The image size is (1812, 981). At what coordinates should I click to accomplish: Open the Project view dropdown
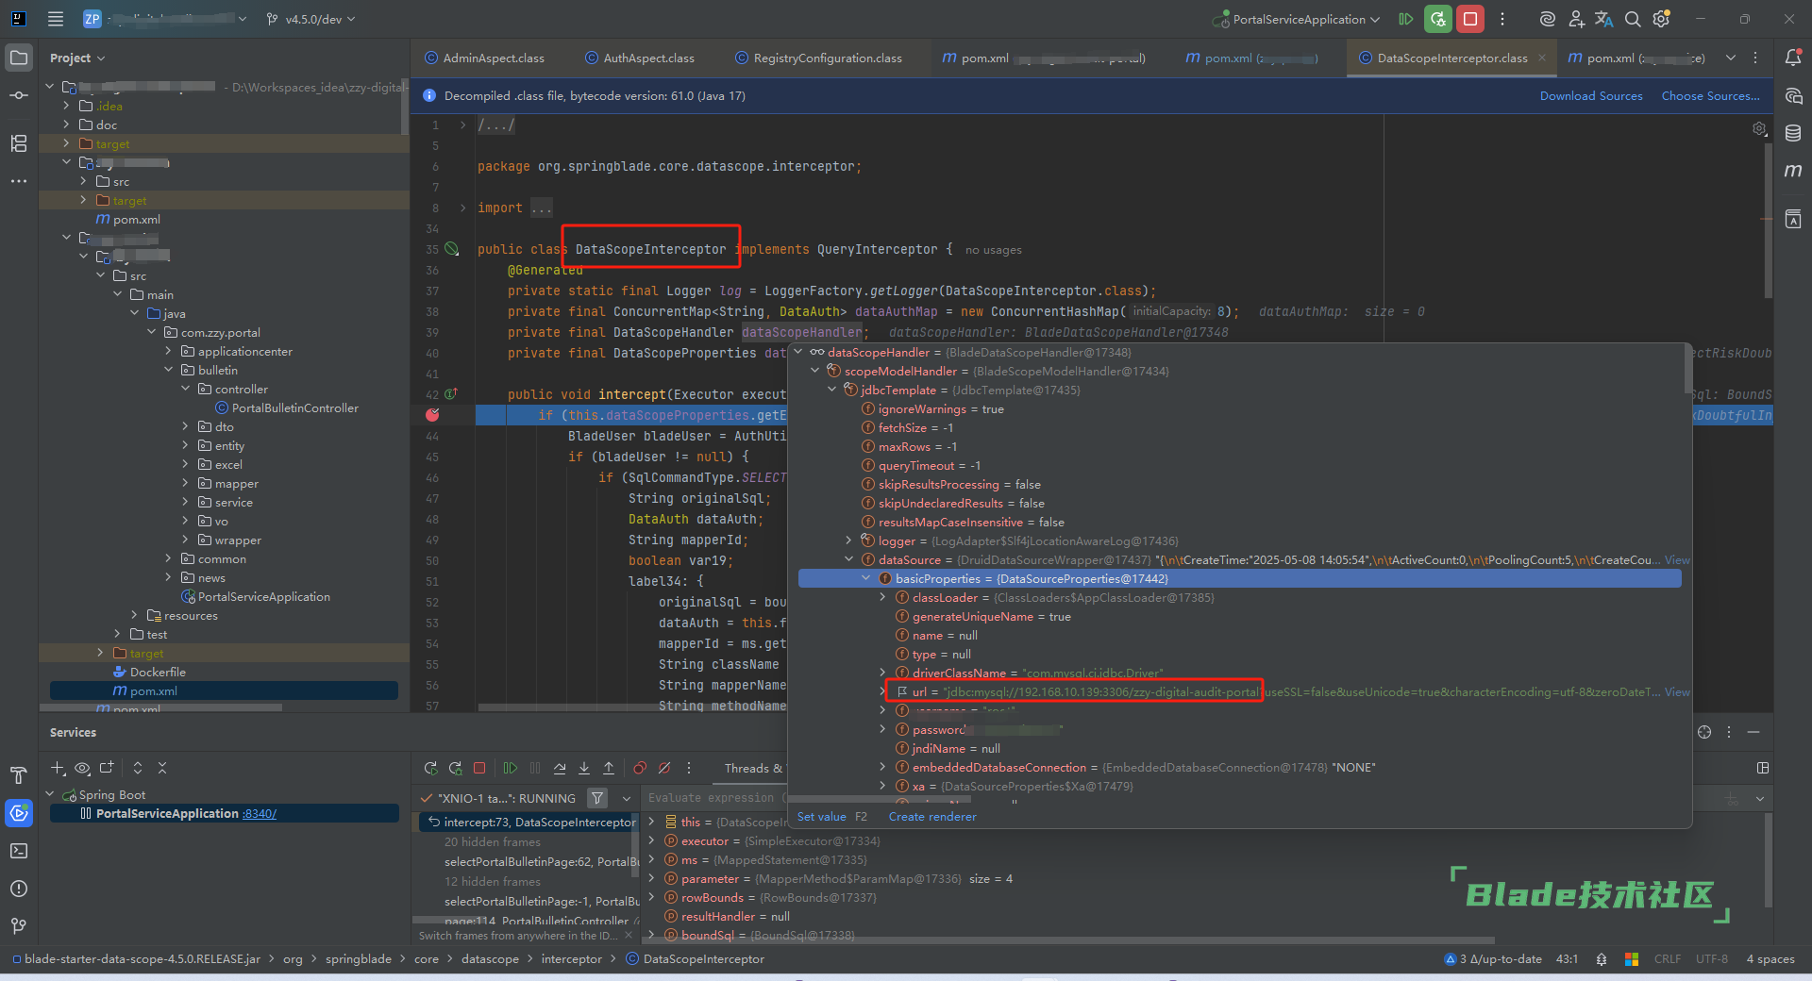pyautogui.click(x=77, y=58)
